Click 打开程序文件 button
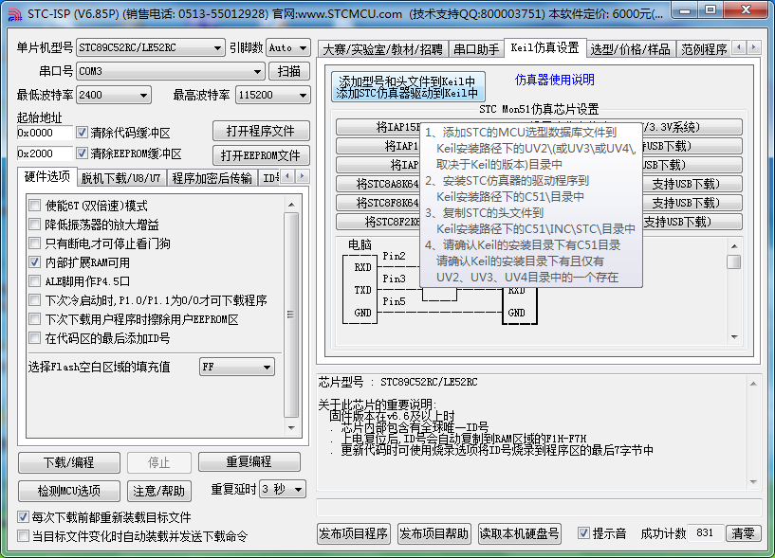This screenshot has width=775, height=558. [261, 132]
